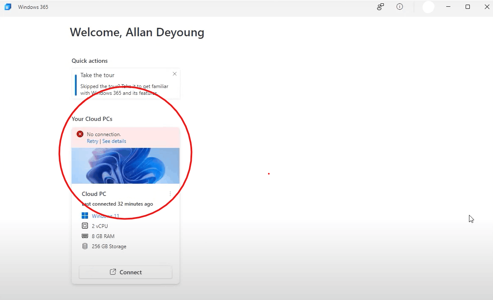Connect to the Cloud PC
Image resolution: width=493 pixels, height=300 pixels.
(x=126, y=272)
